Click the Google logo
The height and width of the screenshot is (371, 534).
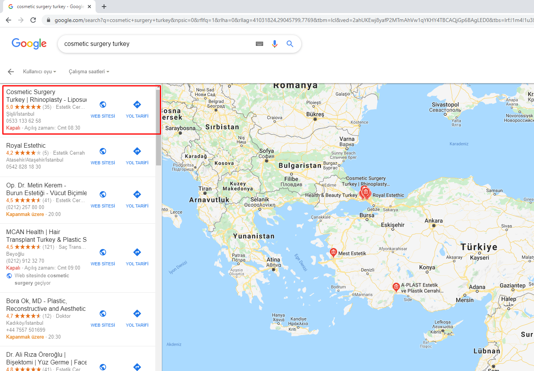(x=29, y=44)
